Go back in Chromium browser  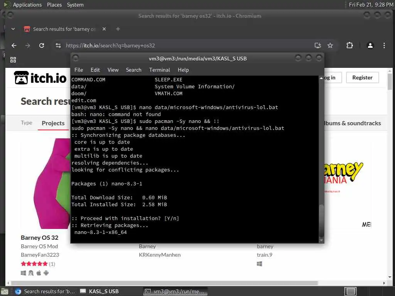14,45
